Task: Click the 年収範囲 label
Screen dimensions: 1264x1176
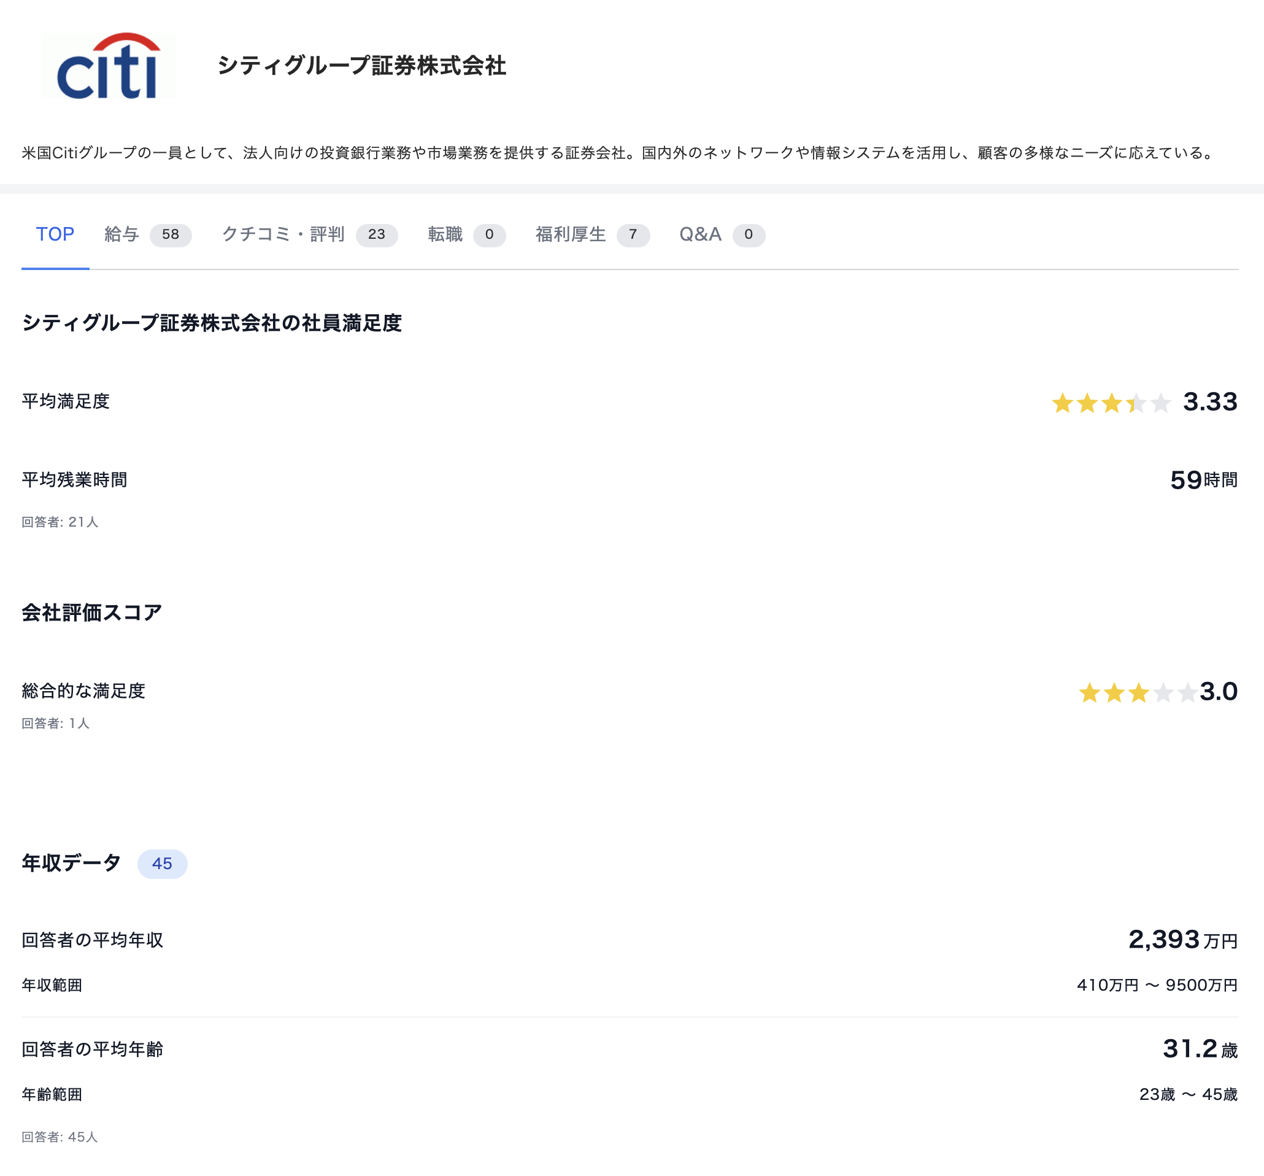Action: pyautogui.click(x=52, y=986)
